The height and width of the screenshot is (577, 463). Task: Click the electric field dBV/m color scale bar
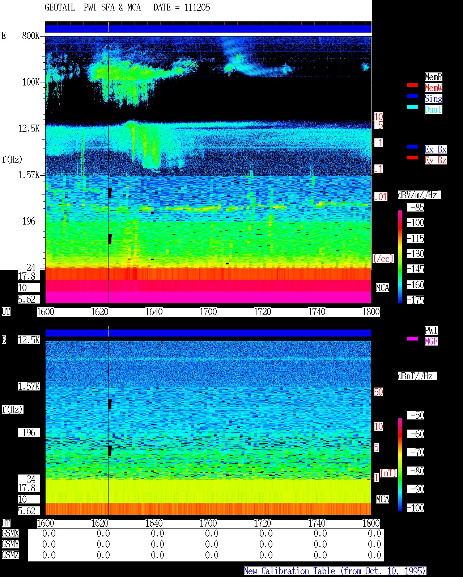coord(400,256)
